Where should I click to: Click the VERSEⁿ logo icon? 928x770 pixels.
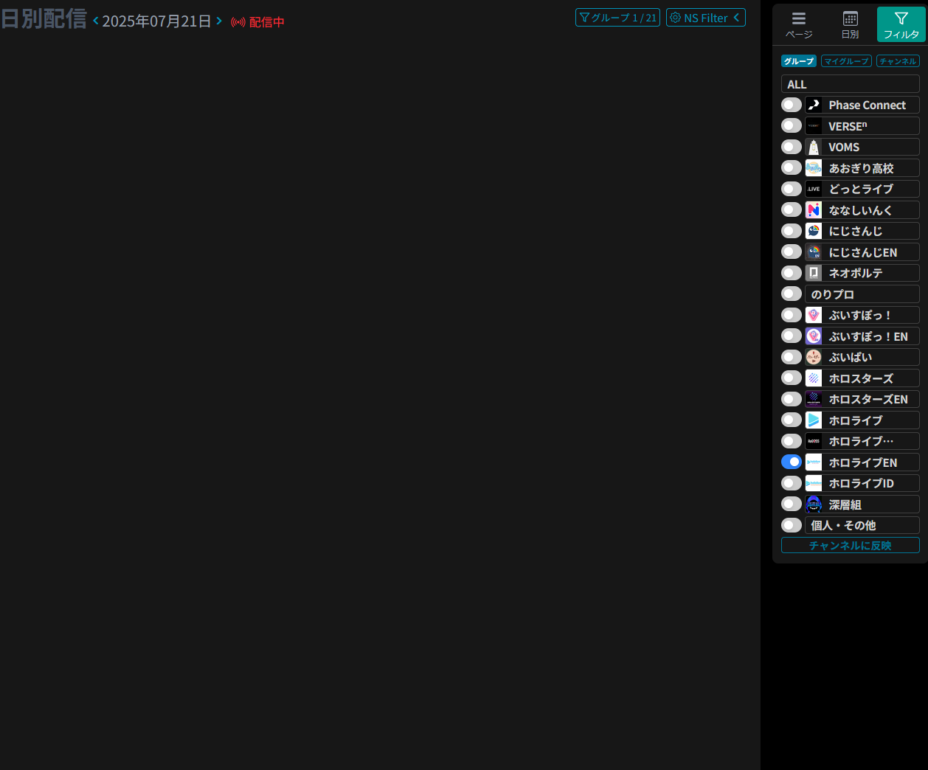click(814, 125)
